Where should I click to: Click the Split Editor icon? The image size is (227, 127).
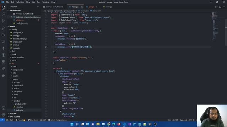[x=220, y=7]
